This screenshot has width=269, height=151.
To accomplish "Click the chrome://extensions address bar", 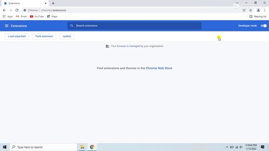I will (132, 10).
